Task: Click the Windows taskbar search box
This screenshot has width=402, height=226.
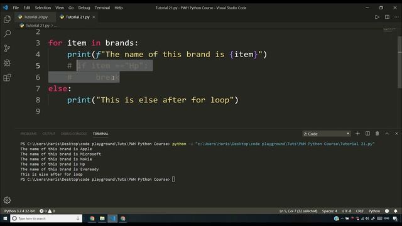Action: pos(46,218)
